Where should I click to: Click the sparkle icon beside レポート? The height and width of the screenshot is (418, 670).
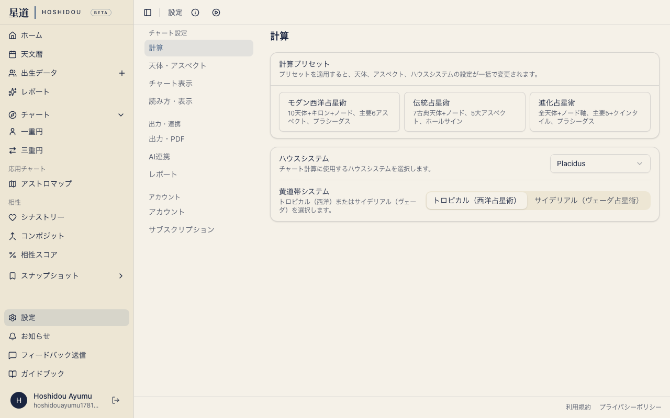(13, 92)
